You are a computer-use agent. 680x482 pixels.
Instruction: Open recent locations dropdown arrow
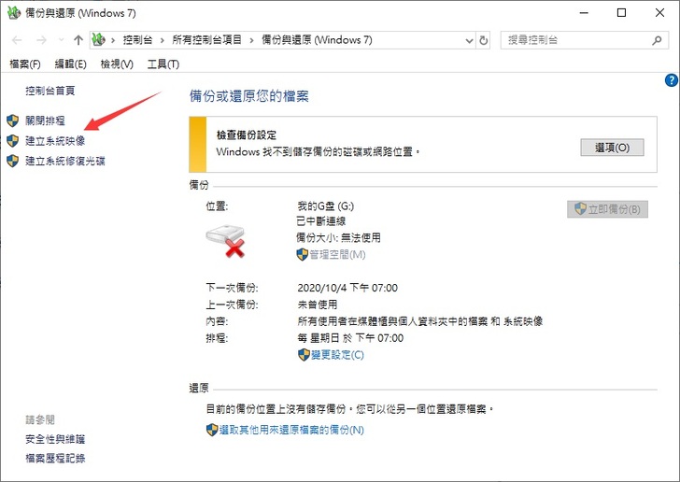61,40
